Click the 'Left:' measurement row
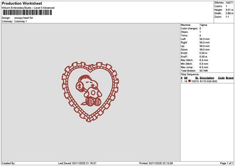 tap(195, 39)
